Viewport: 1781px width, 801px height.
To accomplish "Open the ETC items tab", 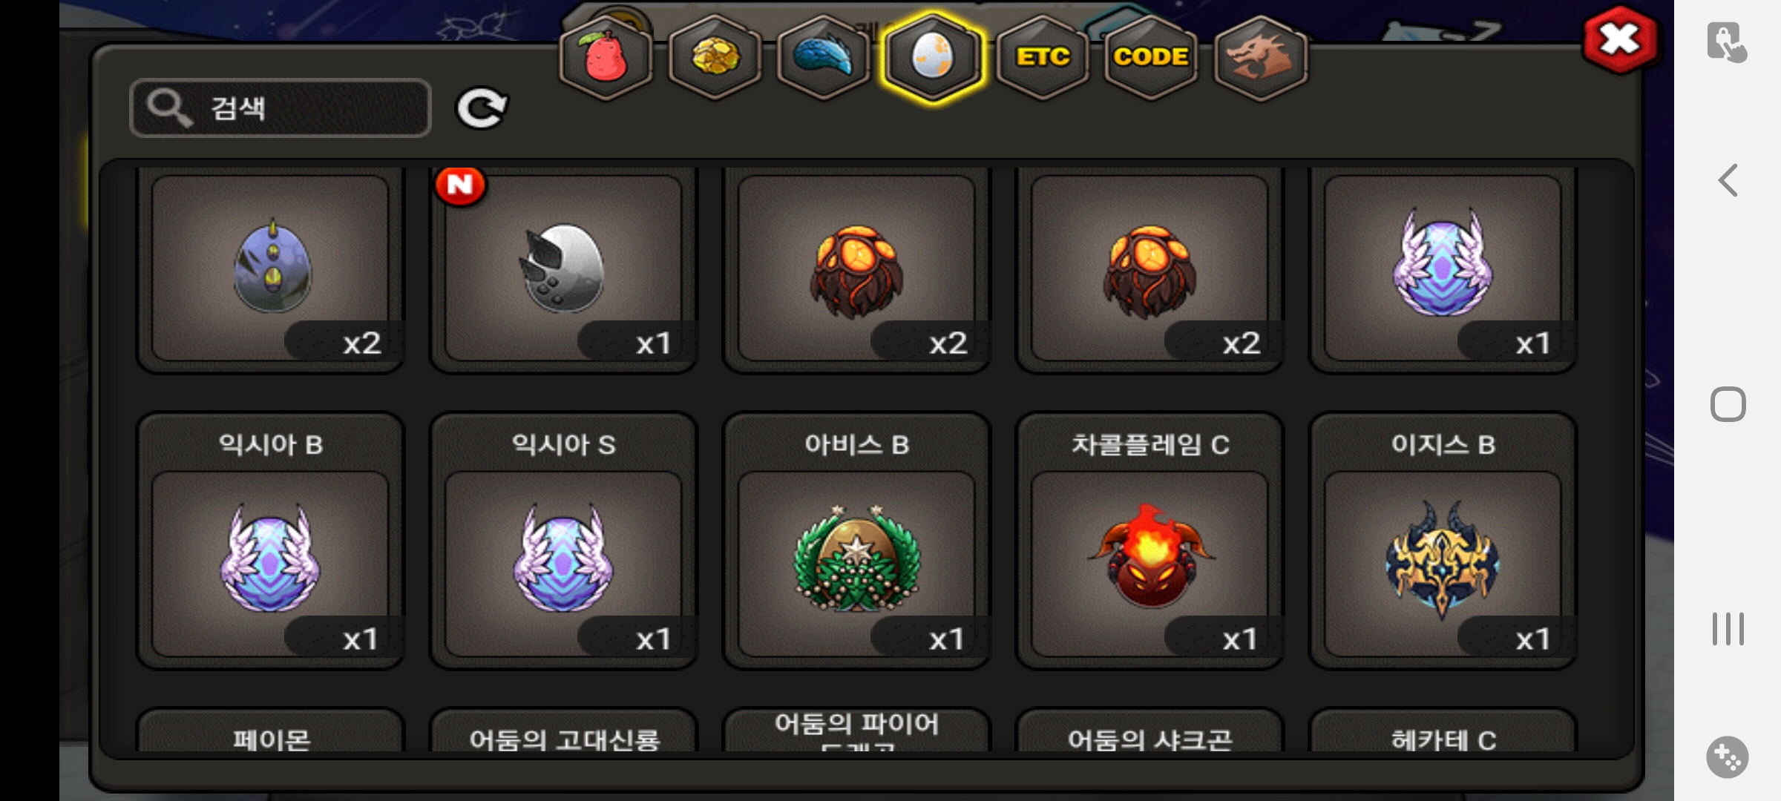I will click(x=1043, y=58).
